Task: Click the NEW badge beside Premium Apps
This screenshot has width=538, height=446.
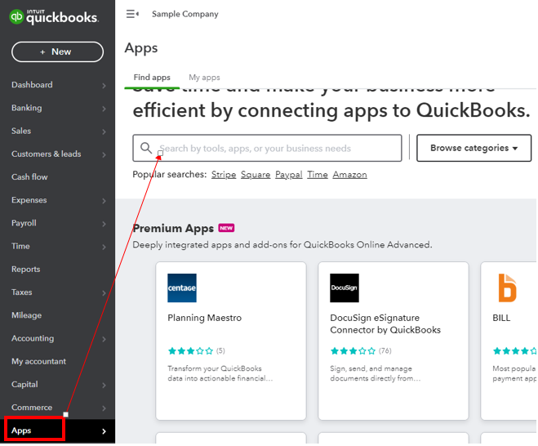Action: click(x=226, y=228)
